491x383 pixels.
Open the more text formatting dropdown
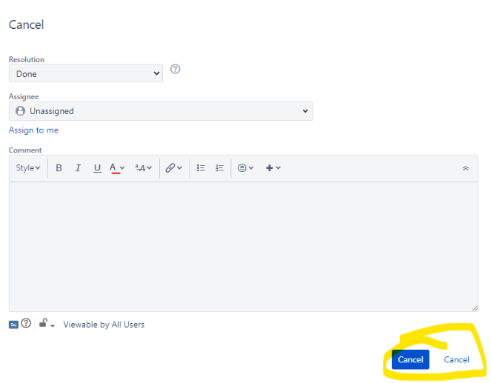pos(144,168)
